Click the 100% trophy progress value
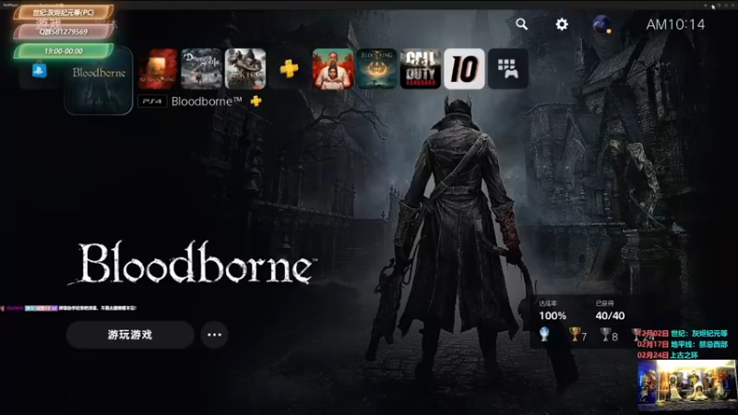The height and width of the screenshot is (415, 738). (x=553, y=315)
